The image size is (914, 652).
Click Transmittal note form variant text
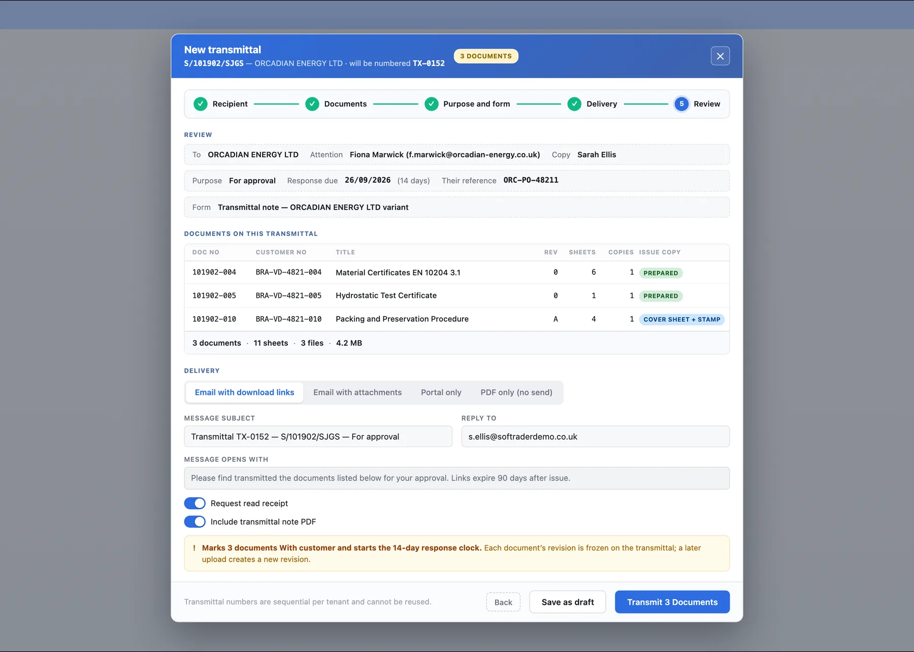click(x=313, y=208)
